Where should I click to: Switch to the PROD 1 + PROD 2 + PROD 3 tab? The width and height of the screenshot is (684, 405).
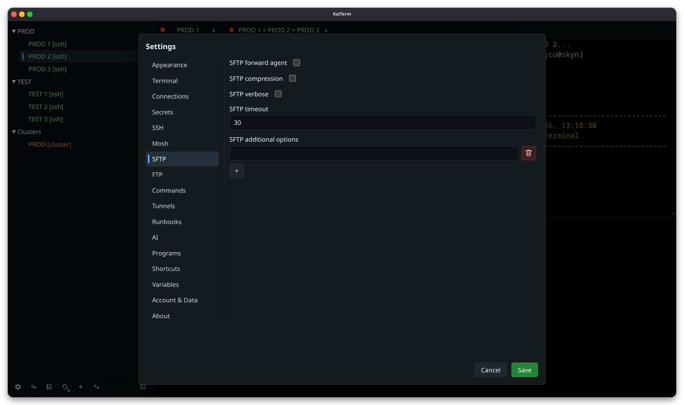click(279, 30)
